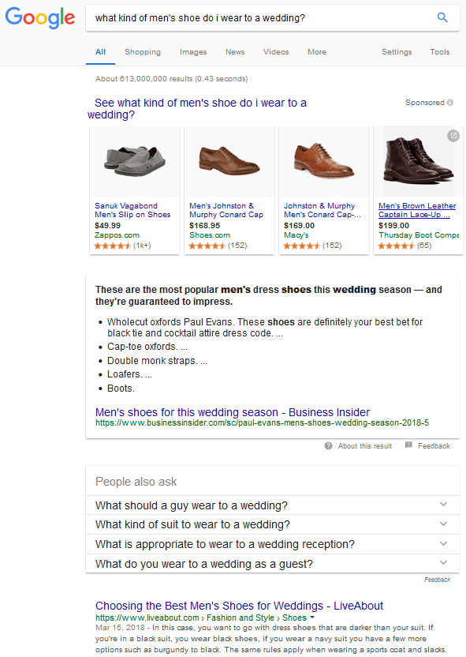Open the "See what kind of men's shoe" link
This screenshot has width=466, height=657.
[x=197, y=109]
